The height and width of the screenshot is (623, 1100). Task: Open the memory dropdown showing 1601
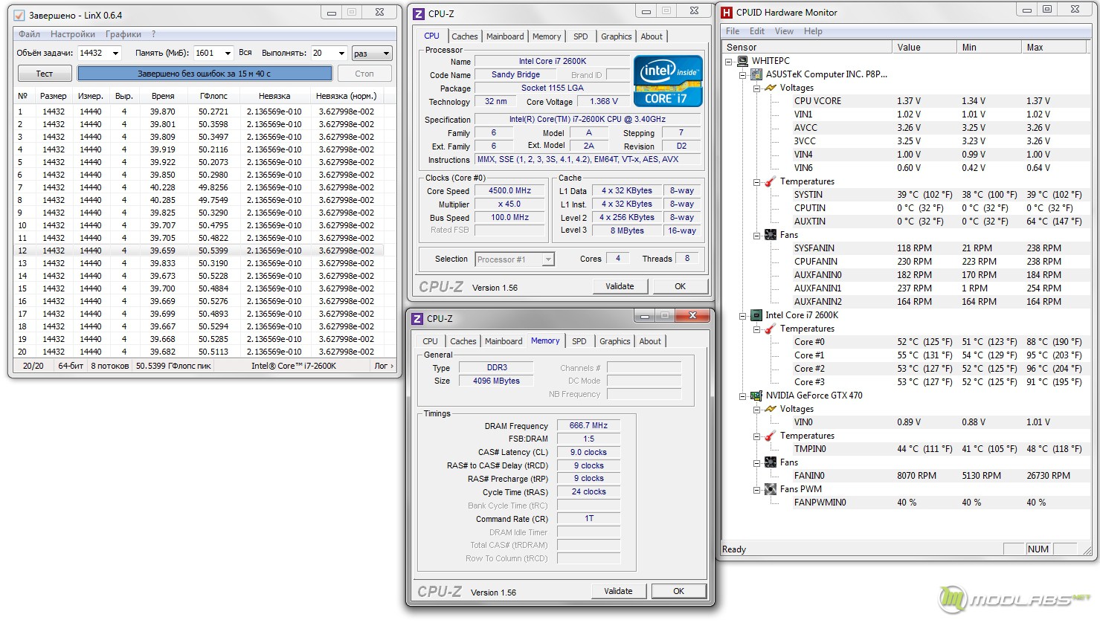[x=228, y=54]
